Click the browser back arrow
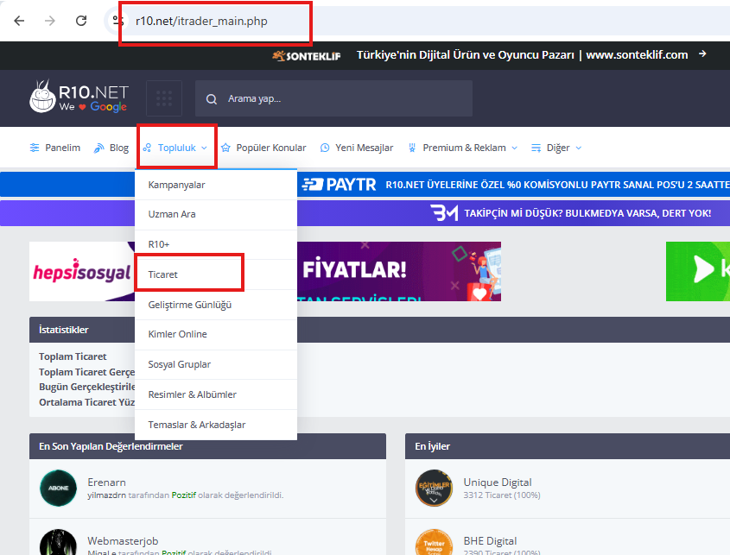Screen dimensions: 730x555 point(19,21)
